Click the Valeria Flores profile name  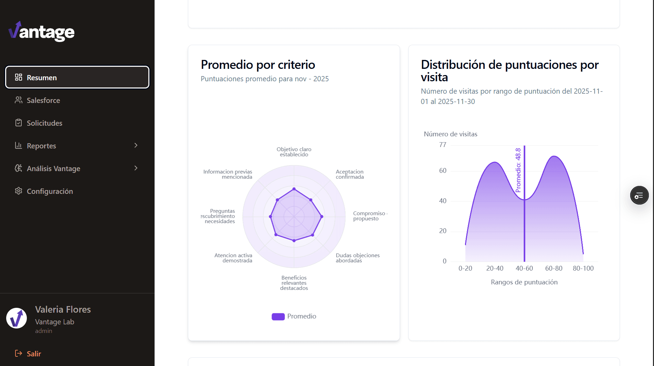pyautogui.click(x=63, y=309)
